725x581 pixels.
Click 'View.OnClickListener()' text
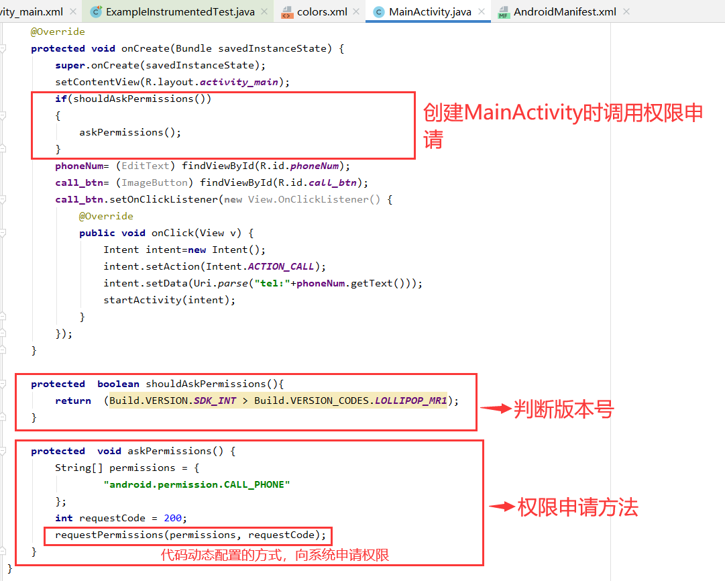tap(314, 199)
